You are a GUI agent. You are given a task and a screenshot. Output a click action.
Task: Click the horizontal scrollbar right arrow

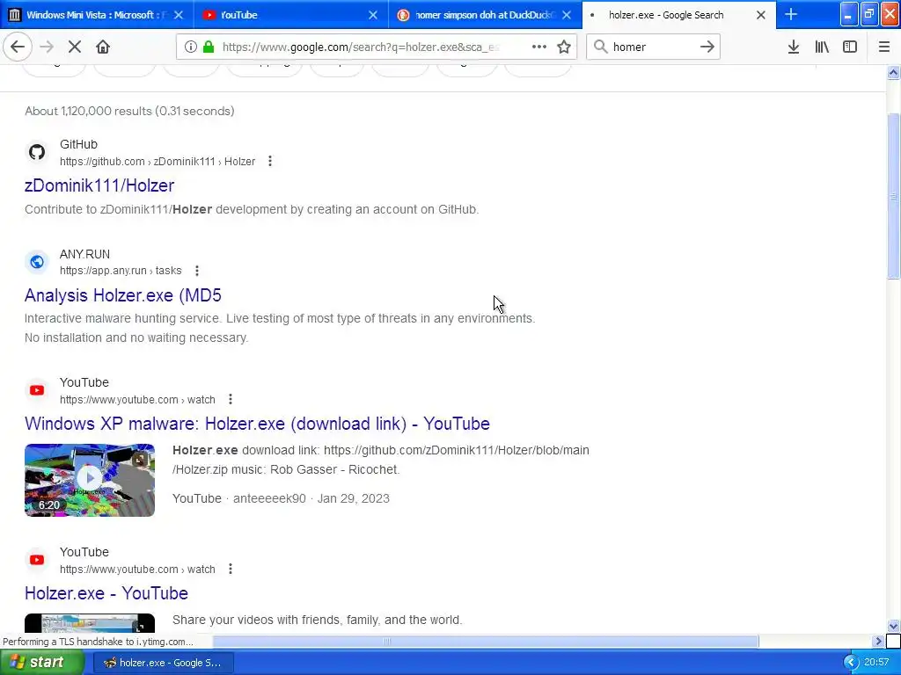(x=878, y=641)
